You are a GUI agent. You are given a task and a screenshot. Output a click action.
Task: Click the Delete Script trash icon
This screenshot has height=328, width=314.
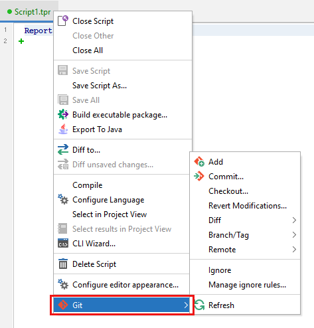tap(63, 264)
